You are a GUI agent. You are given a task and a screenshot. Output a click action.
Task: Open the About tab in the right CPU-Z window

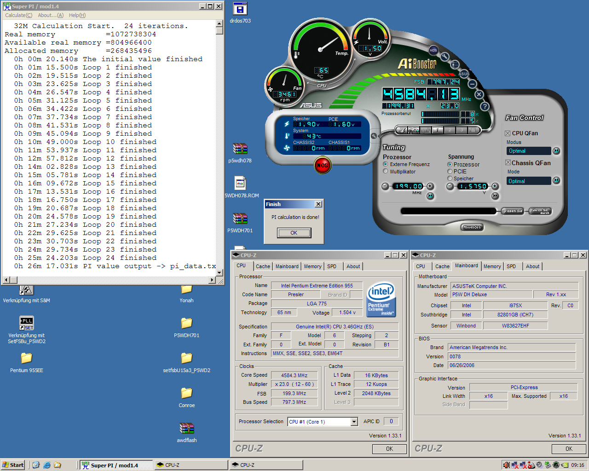(x=533, y=266)
